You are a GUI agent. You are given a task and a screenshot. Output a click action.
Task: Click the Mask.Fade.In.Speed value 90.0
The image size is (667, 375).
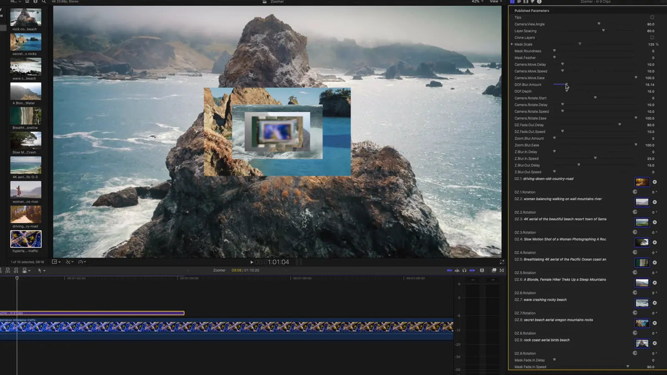[x=650, y=367]
